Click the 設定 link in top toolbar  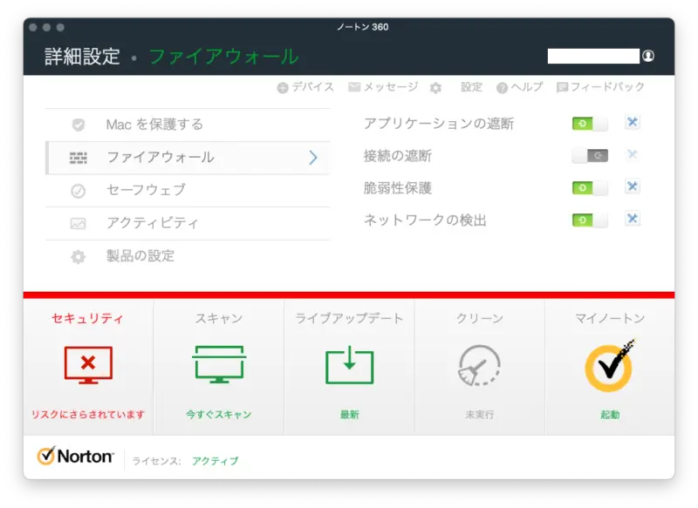[471, 87]
